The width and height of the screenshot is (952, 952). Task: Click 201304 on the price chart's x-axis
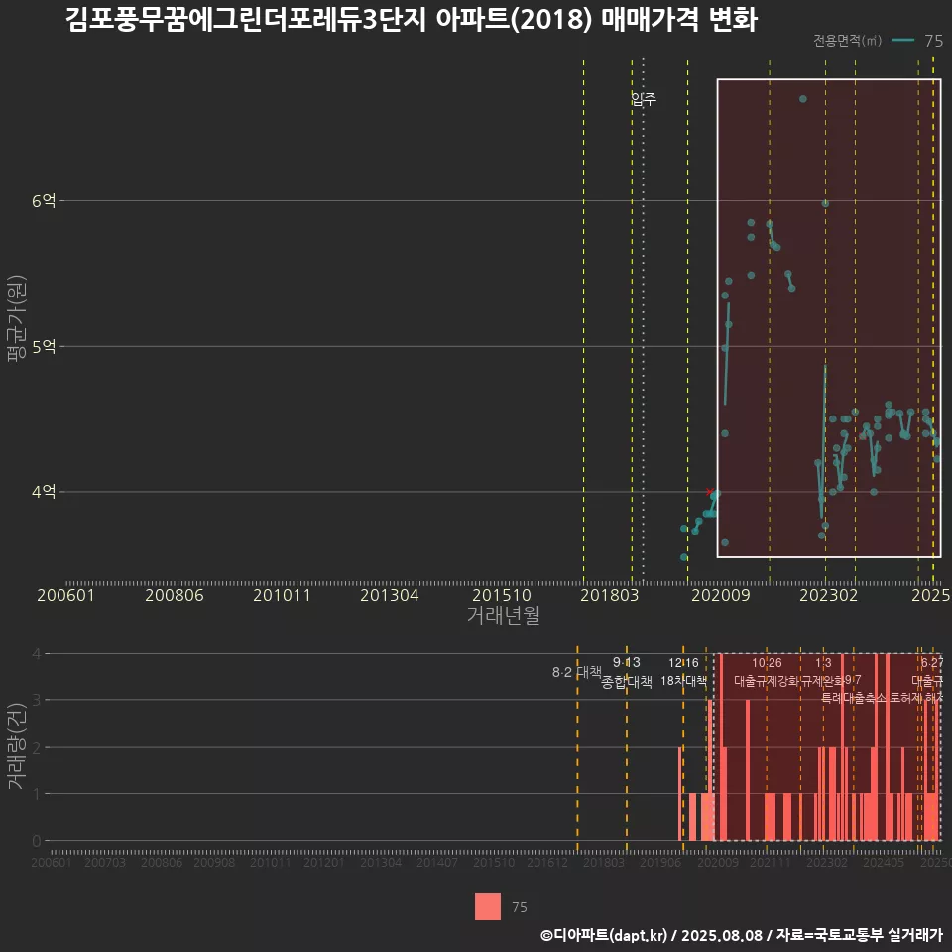point(389,595)
